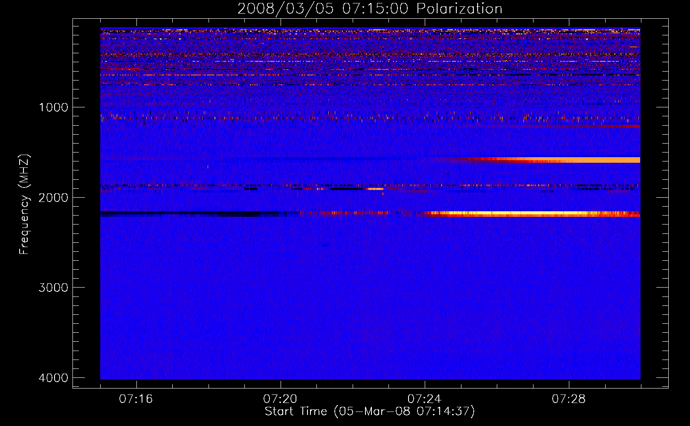Click the 3000 frequency tick label
Image resolution: width=690 pixels, height=426 pixels.
[x=53, y=288]
